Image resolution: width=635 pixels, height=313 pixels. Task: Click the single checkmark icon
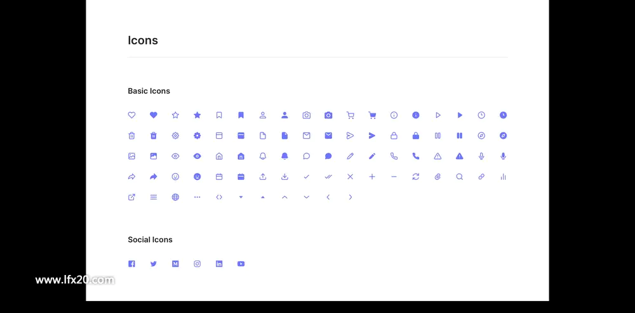(307, 177)
